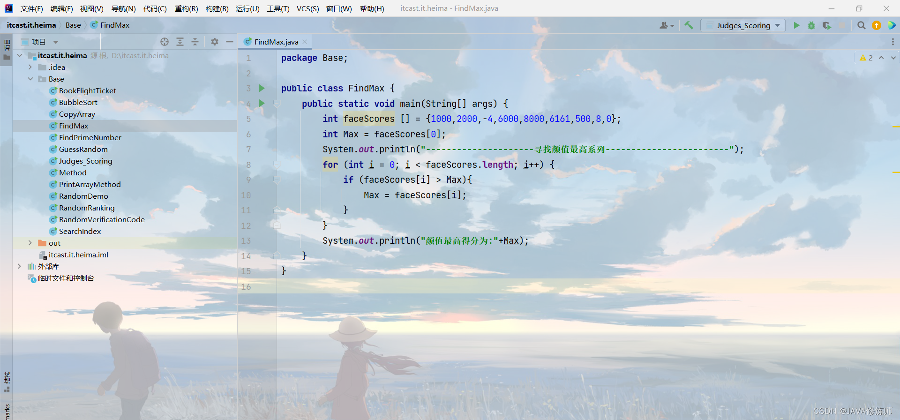
Task: Open the 视图(V) menu
Action: click(91, 8)
